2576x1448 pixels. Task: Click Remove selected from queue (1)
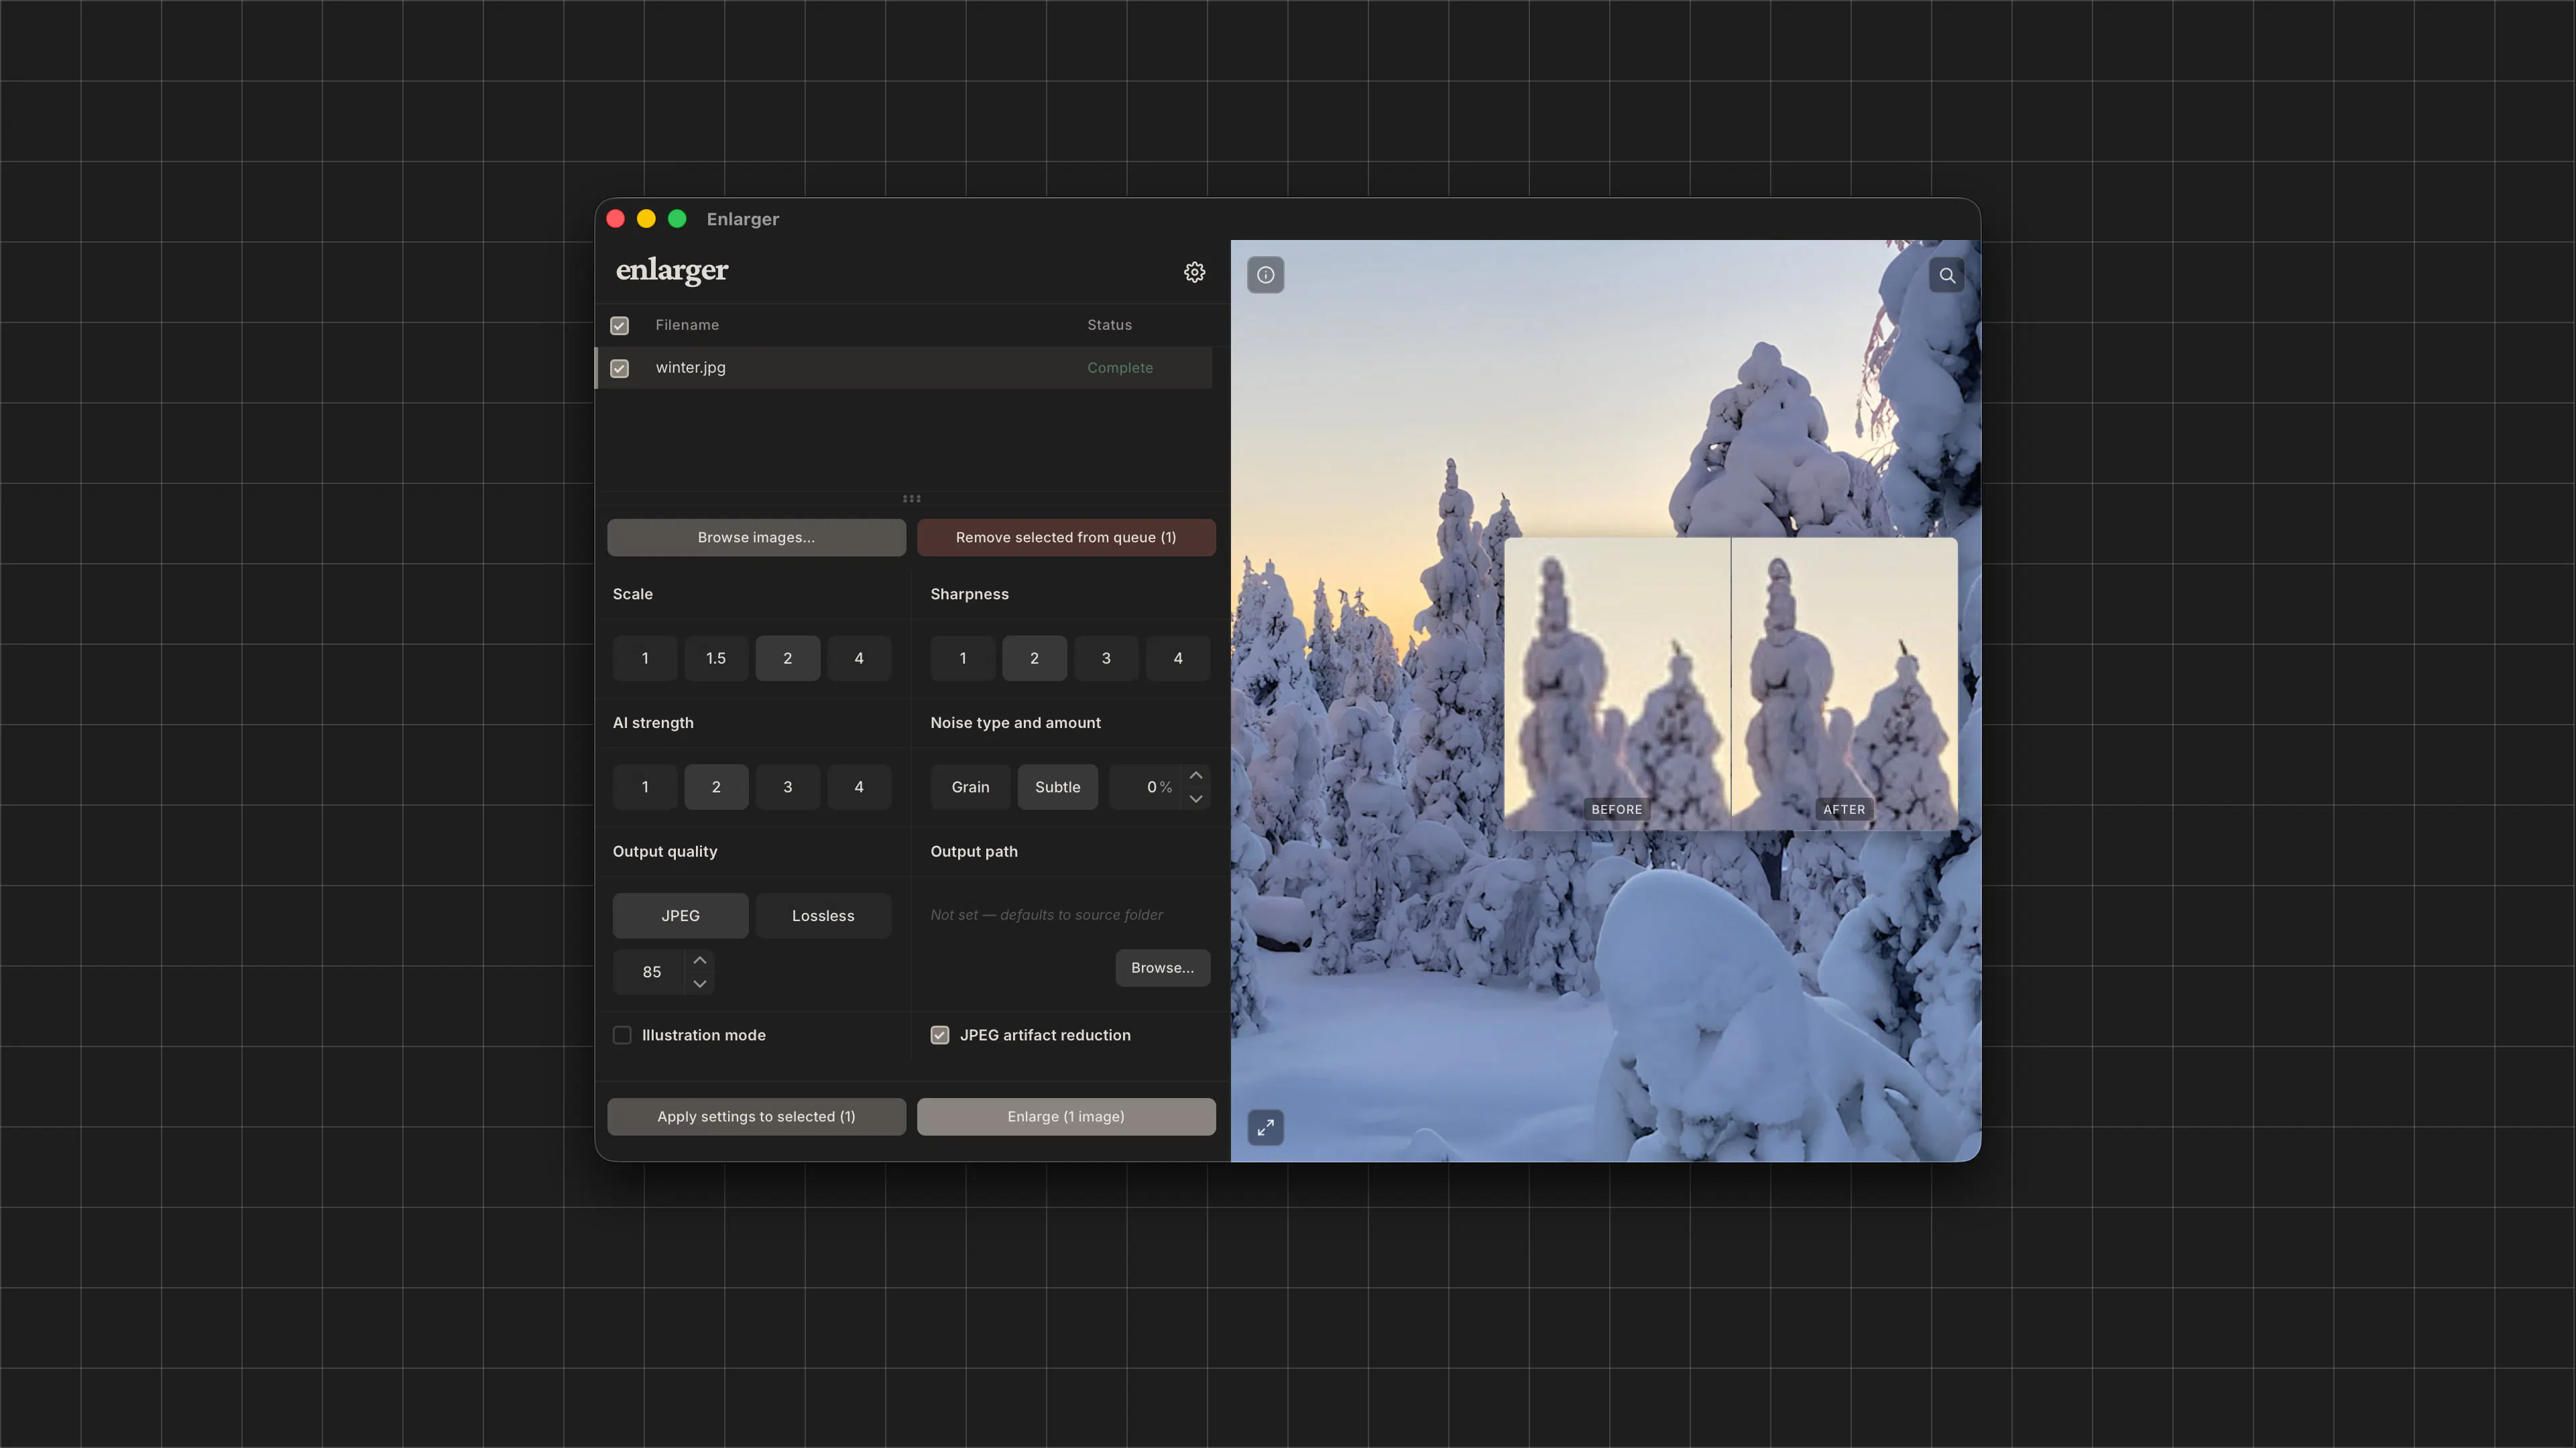[1066, 538]
